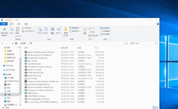Click the 历史记录 (History) icon

coord(93,35)
